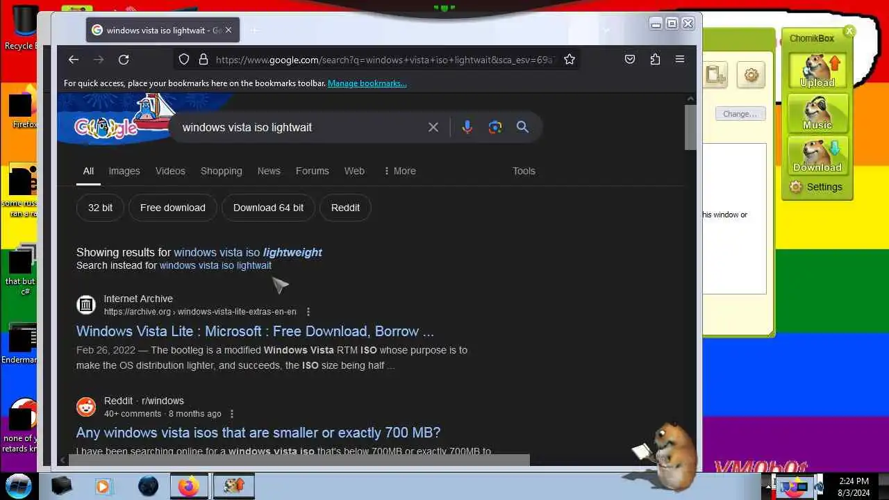Open Pocket save icon
The height and width of the screenshot is (500, 889).
click(x=630, y=60)
